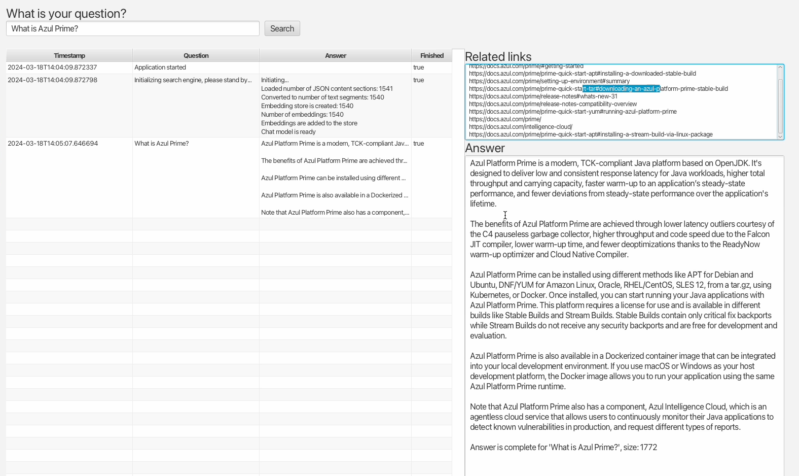Click the Finished column header
Image resolution: width=799 pixels, height=476 pixels.
(x=432, y=55)
